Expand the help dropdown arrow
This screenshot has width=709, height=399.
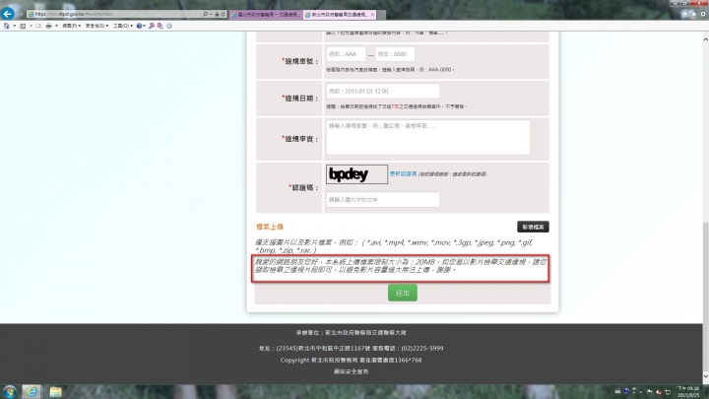pos(144,26)
